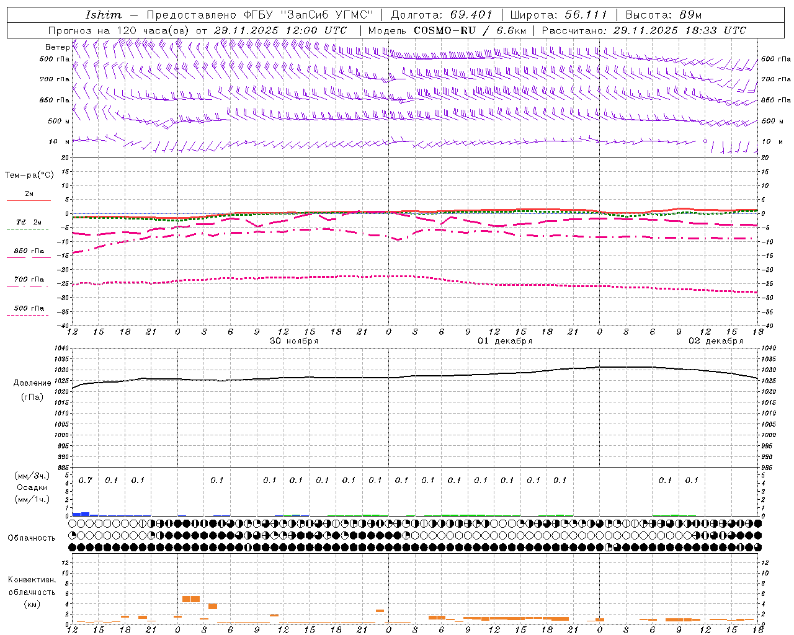Click the "Осадки" precipitation label
Image resolution: width=794 pixels, height=635 pixels.
click(x=32, y=487)
